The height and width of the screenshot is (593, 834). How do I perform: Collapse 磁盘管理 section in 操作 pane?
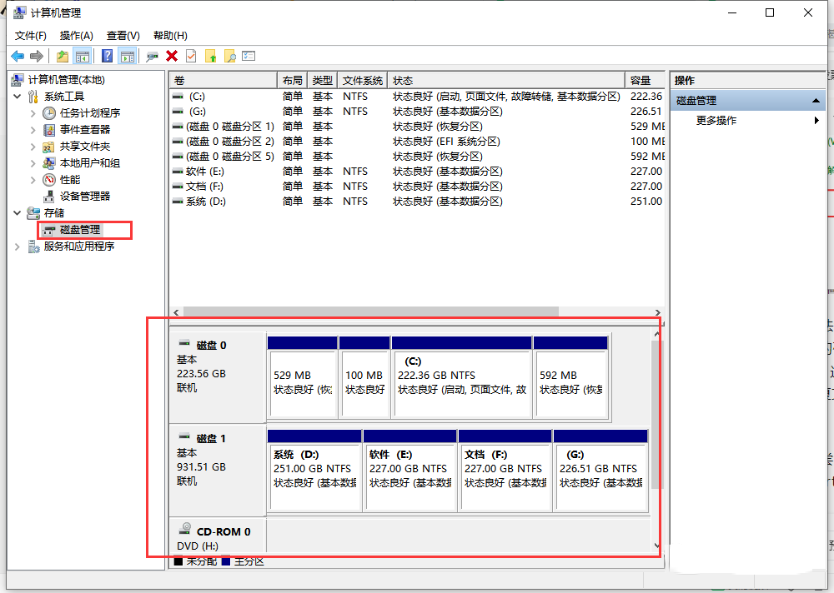816,101
